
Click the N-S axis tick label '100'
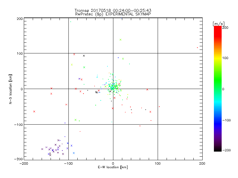[x=20, y=53]
